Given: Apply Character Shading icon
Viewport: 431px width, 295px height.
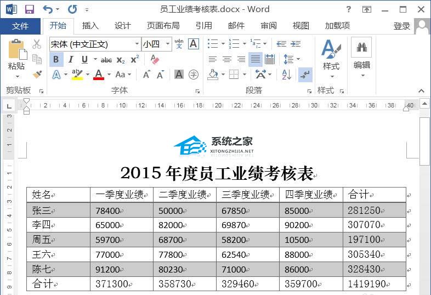Looking at the screenshot, I should (x=179, y=74).
